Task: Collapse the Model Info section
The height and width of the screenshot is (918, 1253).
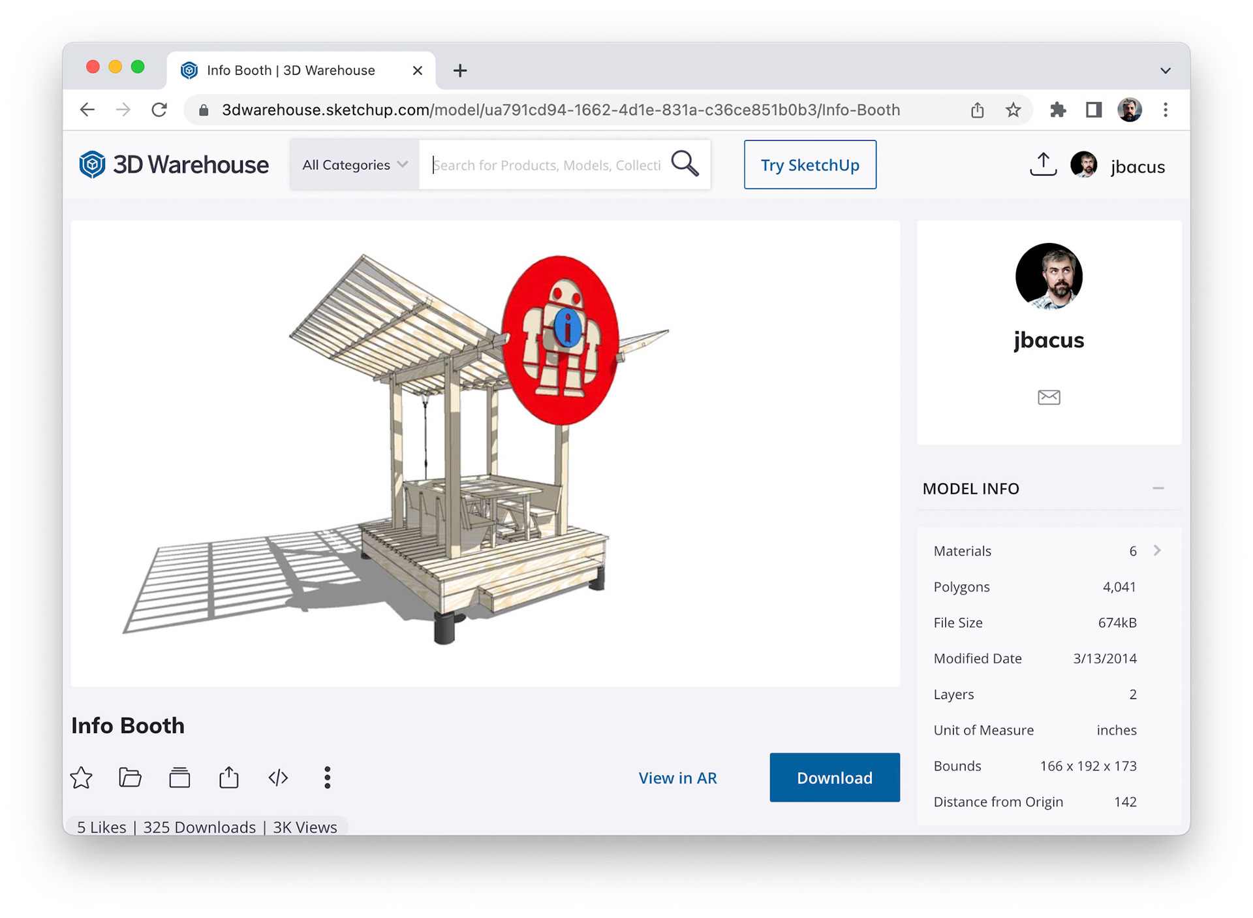Action: coord(1158,488)
